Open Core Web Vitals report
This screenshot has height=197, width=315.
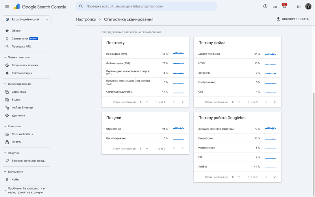pyautogui.click(x=22, y=134)
